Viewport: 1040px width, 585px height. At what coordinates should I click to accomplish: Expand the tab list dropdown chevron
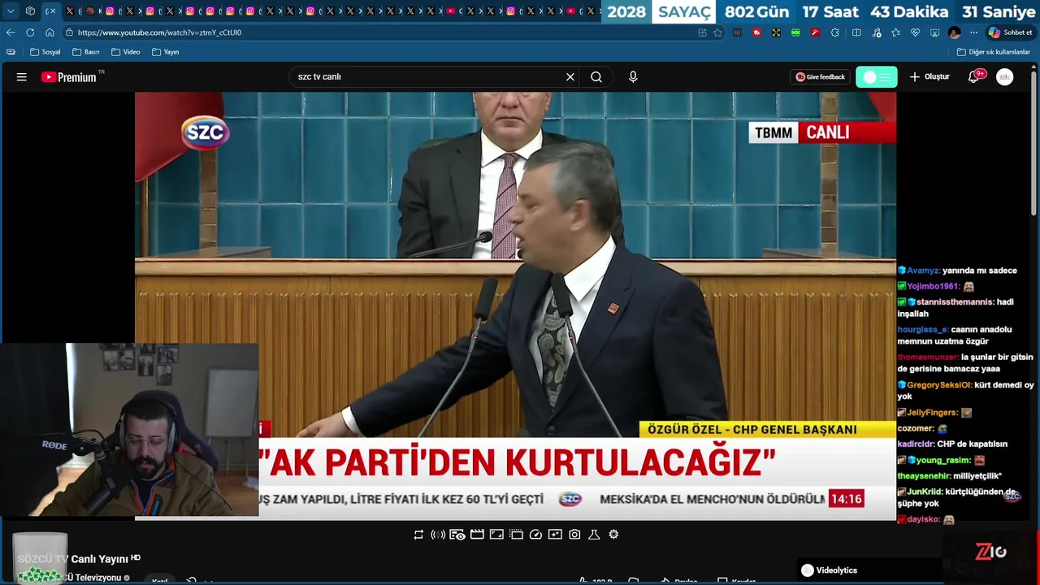tap(11, 11)
